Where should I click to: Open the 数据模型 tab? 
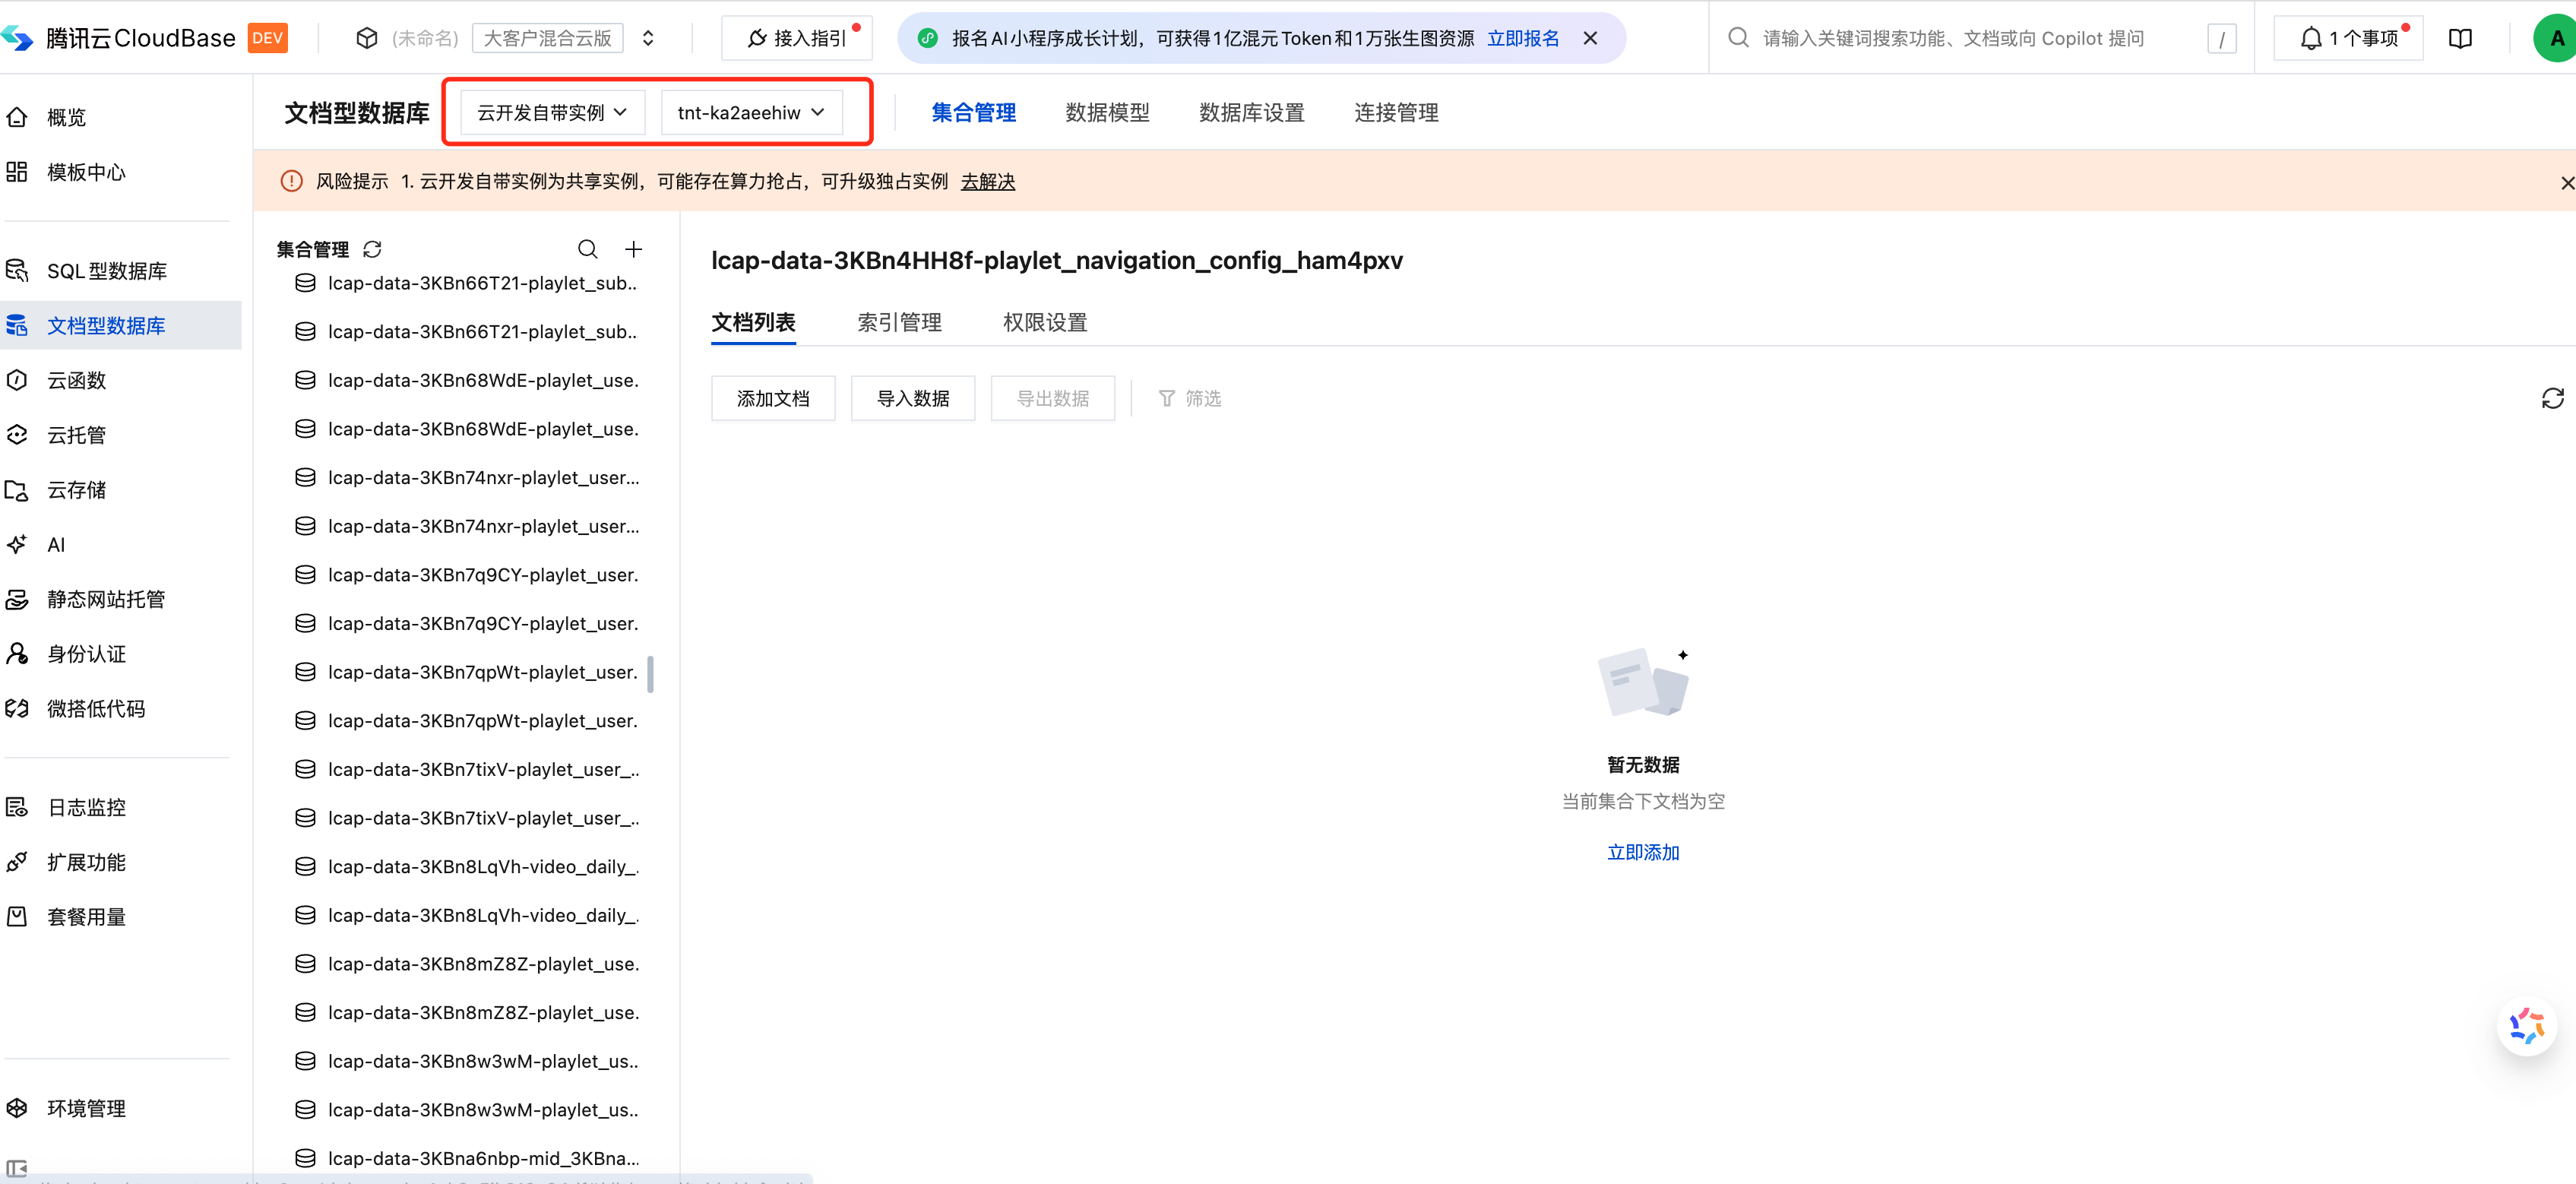1107,112
